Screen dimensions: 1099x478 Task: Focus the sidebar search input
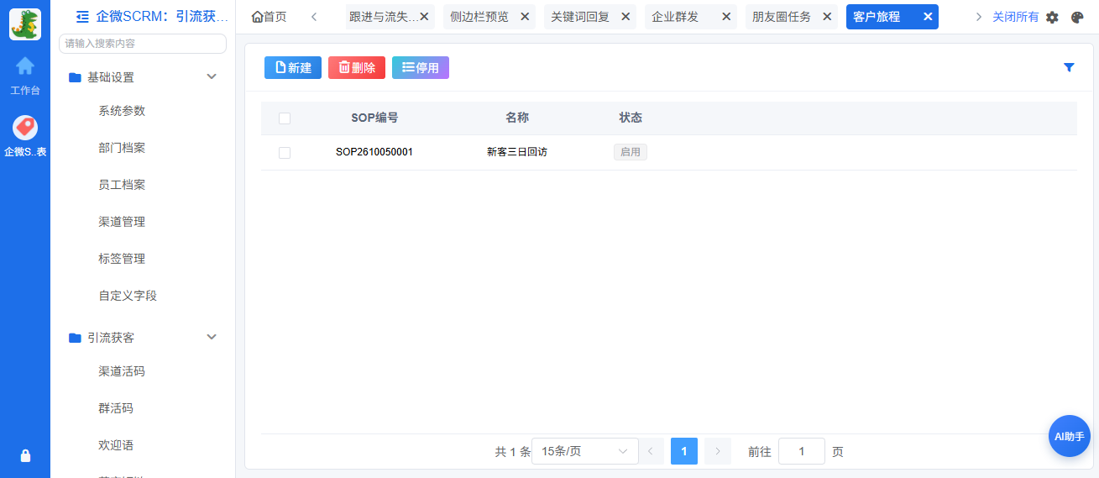(x=143, y=43)
